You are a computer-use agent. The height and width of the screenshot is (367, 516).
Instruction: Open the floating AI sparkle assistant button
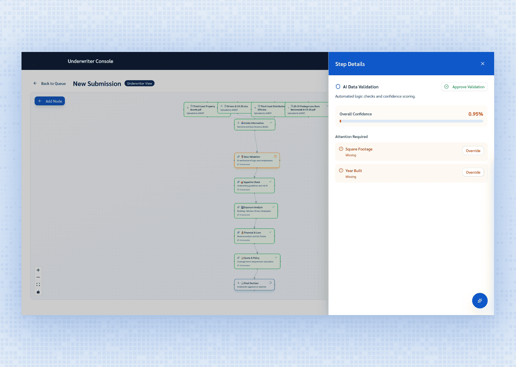[x=479, y=301]
